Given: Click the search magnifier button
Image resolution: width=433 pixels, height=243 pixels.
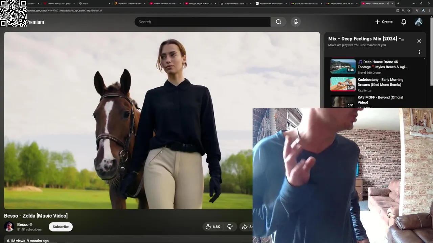Looking at the screenshot, I should (x=278, y=22).
